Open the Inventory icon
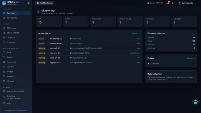The width and height of the screenshot is (201, 113). pos(4,76)
